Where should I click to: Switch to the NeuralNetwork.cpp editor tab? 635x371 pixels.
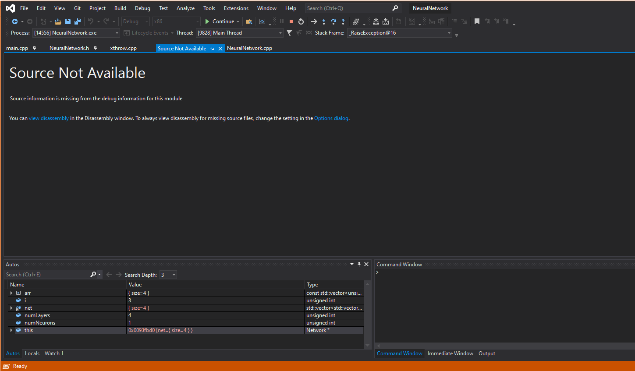249,48
